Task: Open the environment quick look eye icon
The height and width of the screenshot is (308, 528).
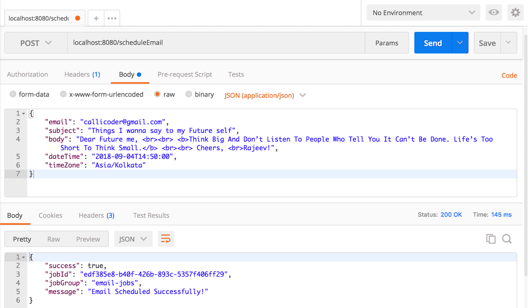Action: 494,12
